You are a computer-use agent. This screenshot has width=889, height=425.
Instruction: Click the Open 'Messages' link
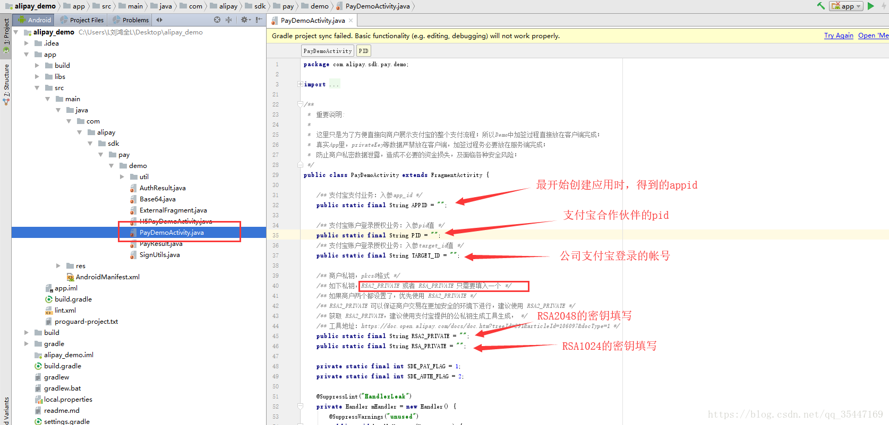coord(873,36)
